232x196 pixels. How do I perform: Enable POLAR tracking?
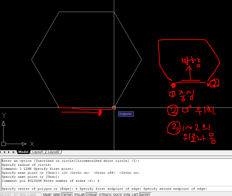79,195
